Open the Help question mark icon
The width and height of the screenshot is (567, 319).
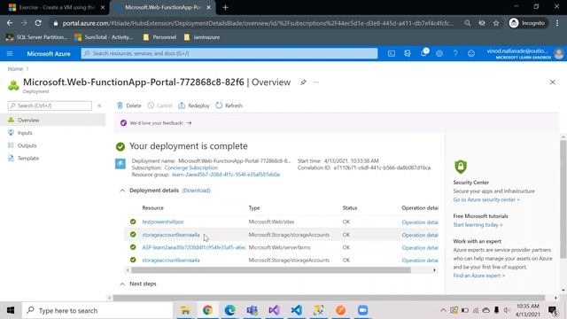[x=455, y=53]
